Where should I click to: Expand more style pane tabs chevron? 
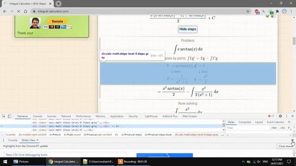(289, 122)
